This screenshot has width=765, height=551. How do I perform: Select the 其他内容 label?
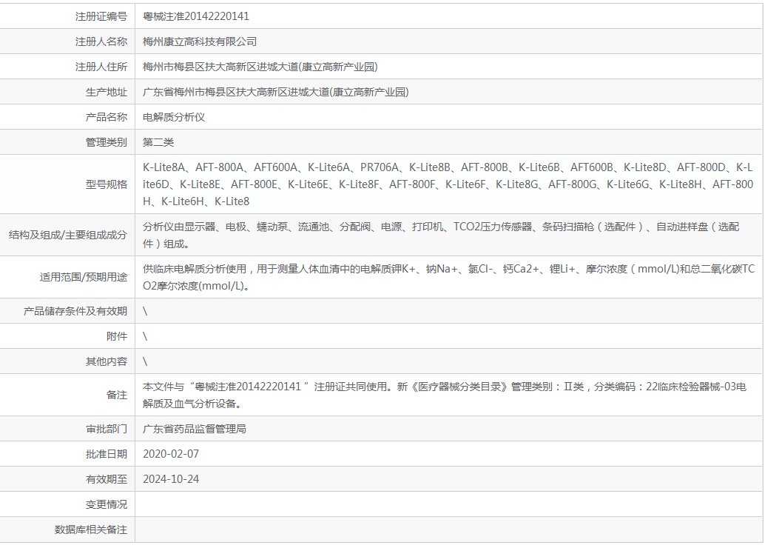point(107,361)
